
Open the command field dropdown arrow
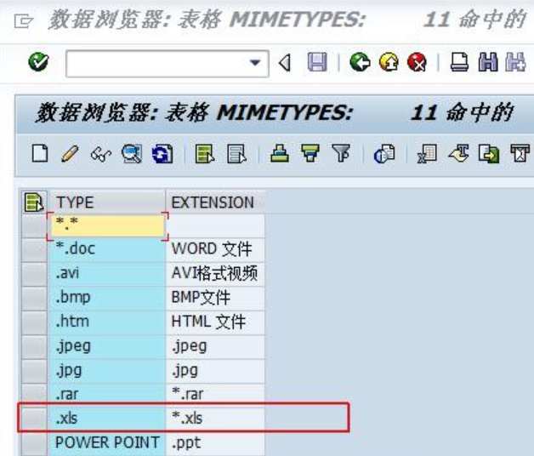click(255, 63)
